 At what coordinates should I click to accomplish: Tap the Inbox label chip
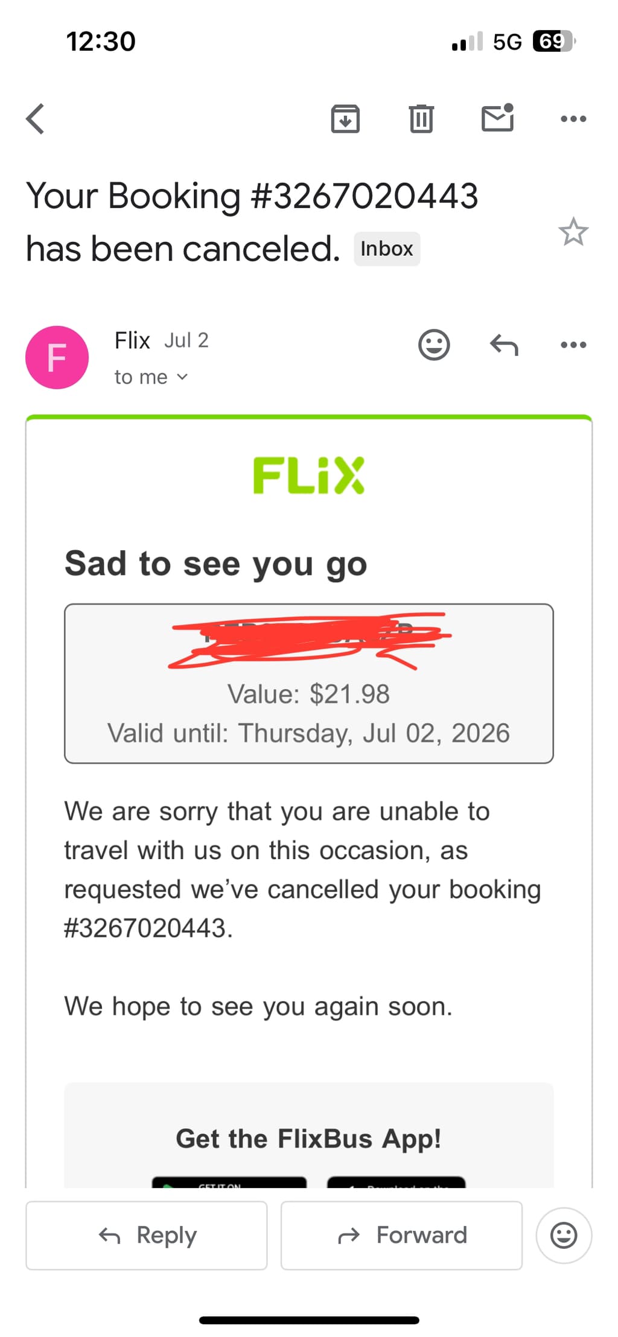tap(387, 249)
